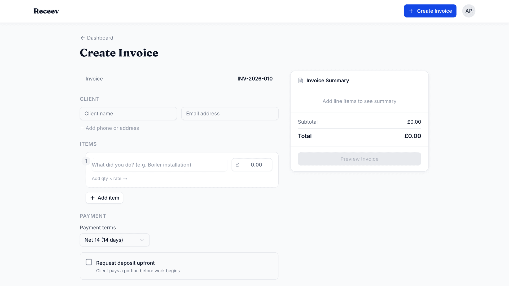The height and width of the screenshot is (286, 509).
Task: Click the Create Invoice button
Action: pos(430,11)
